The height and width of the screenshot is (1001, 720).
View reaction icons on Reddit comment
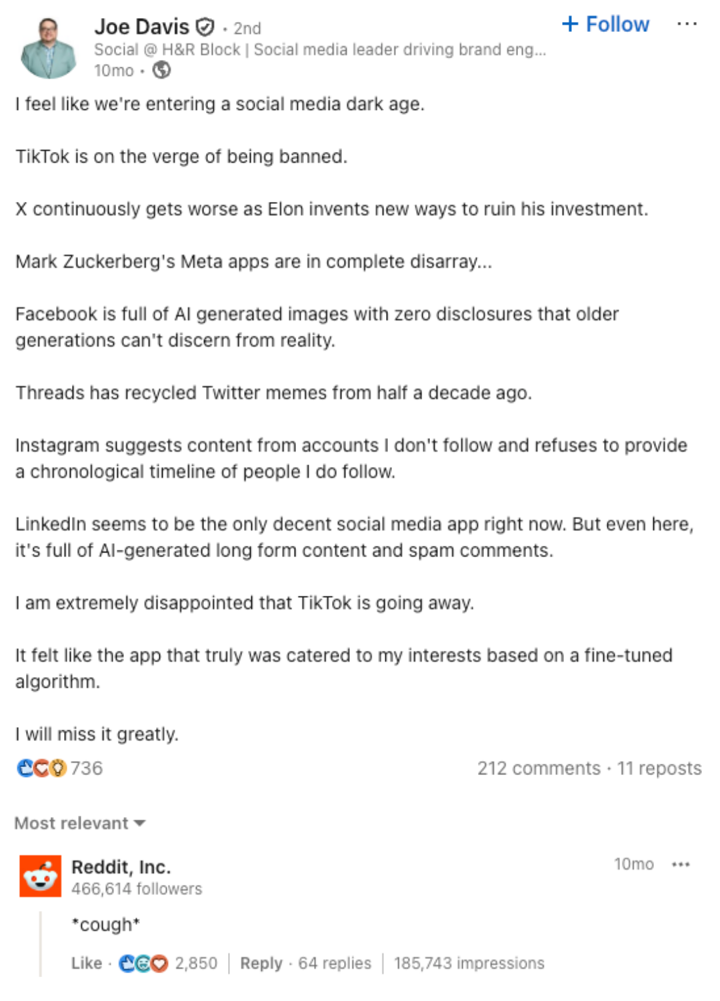point(143,964)
